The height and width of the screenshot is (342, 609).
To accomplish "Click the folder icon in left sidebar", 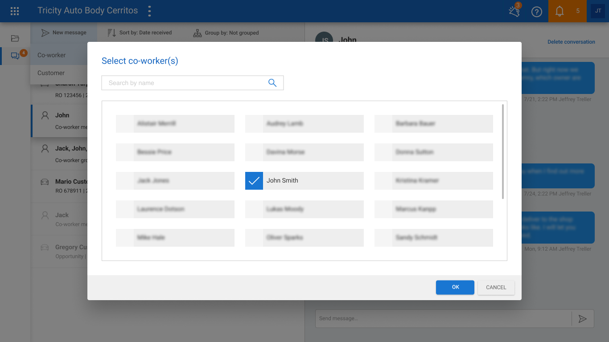I will tap(15, 38).
